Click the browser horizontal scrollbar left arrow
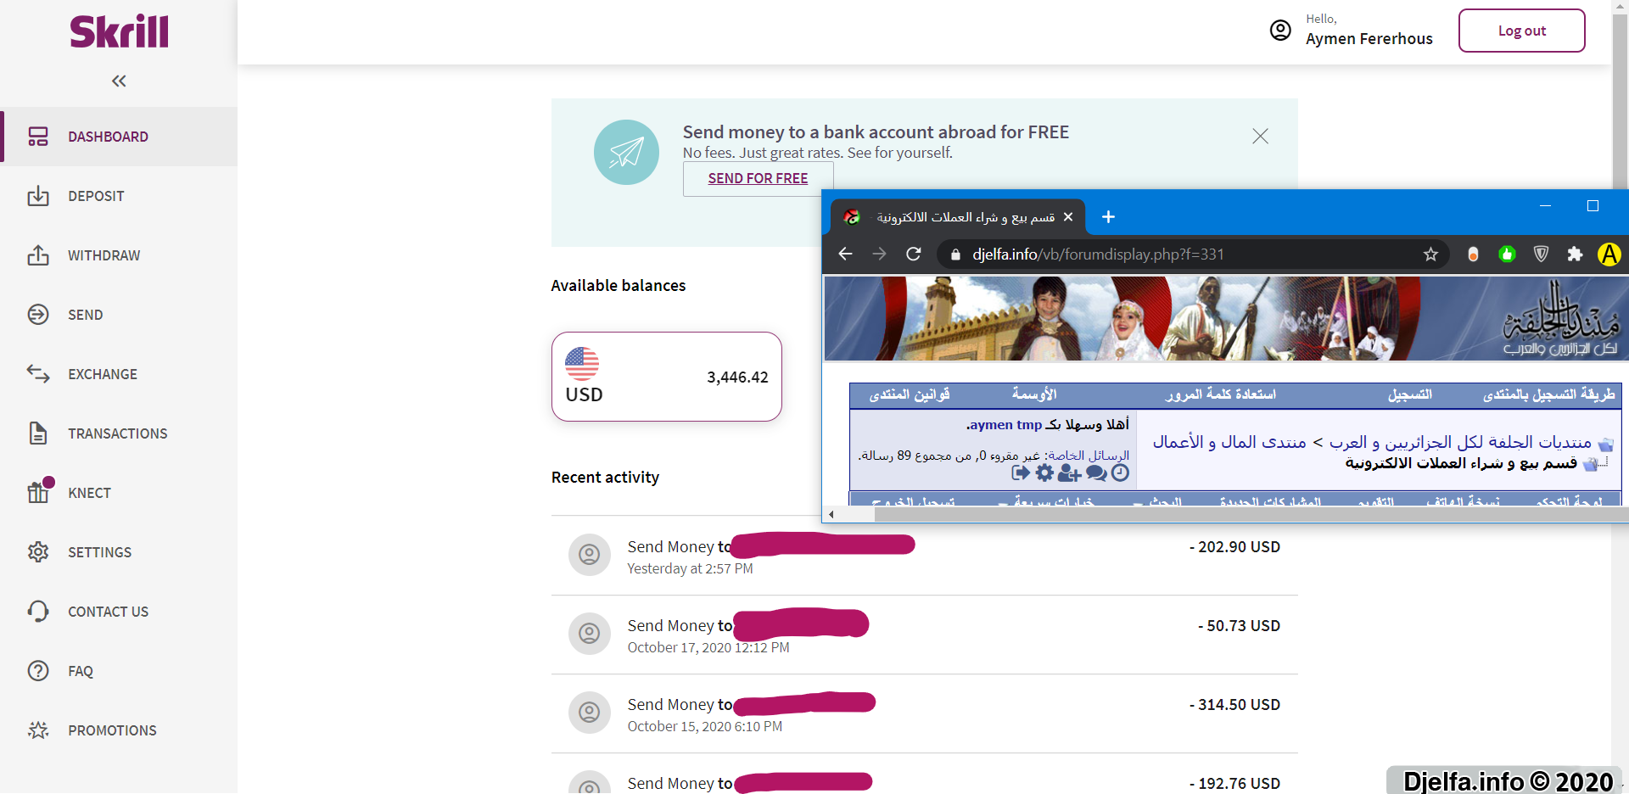Screen dimensions: 1629x794 coord(831,514)
